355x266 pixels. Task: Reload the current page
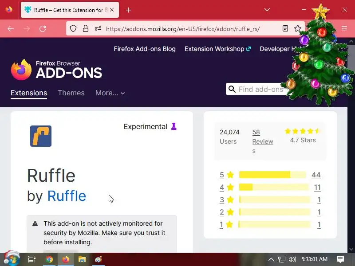43,29
